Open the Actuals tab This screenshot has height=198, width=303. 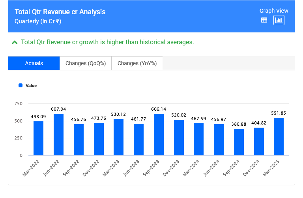(34, 63)
